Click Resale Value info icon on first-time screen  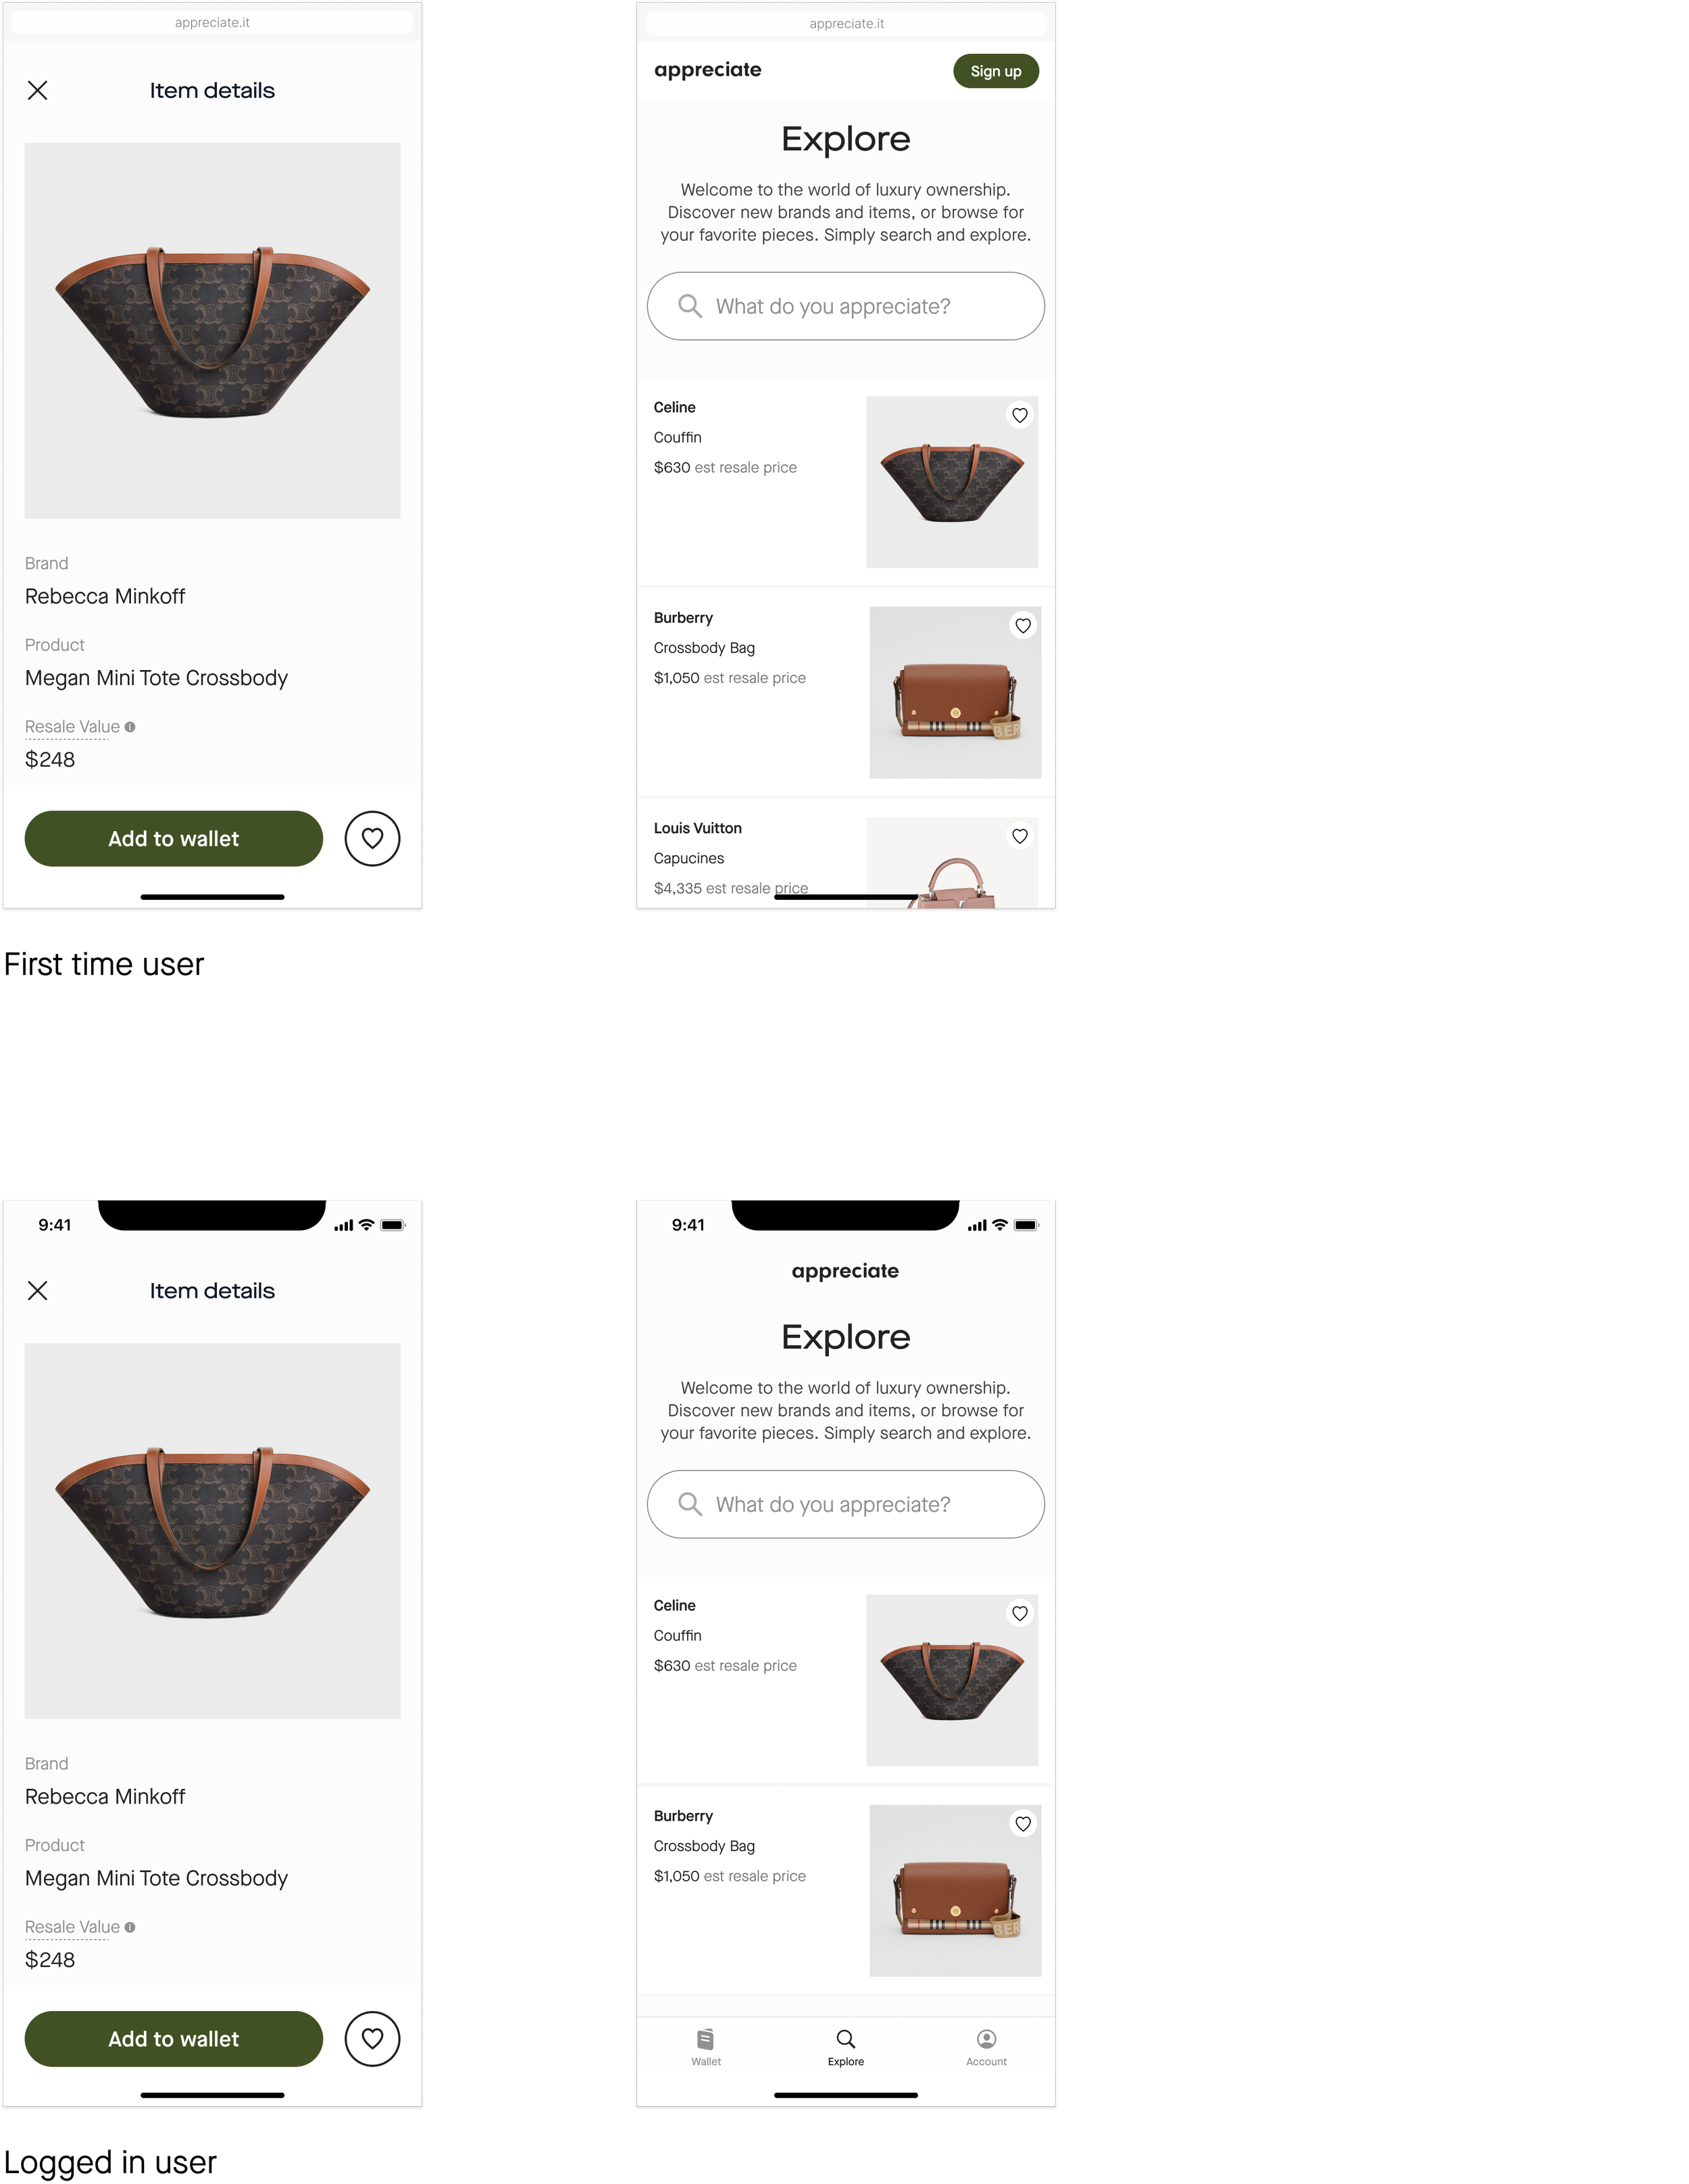point(130,727)
